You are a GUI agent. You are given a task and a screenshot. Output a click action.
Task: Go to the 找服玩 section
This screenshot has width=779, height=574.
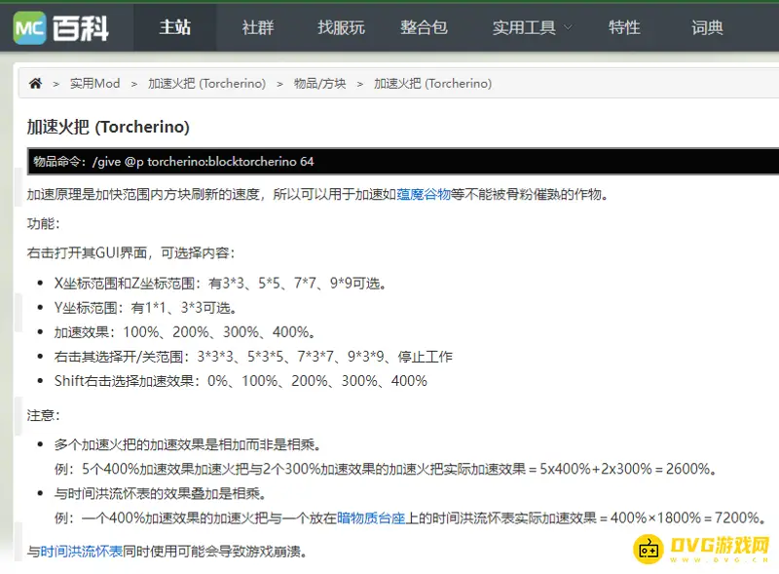click(341, 27)
